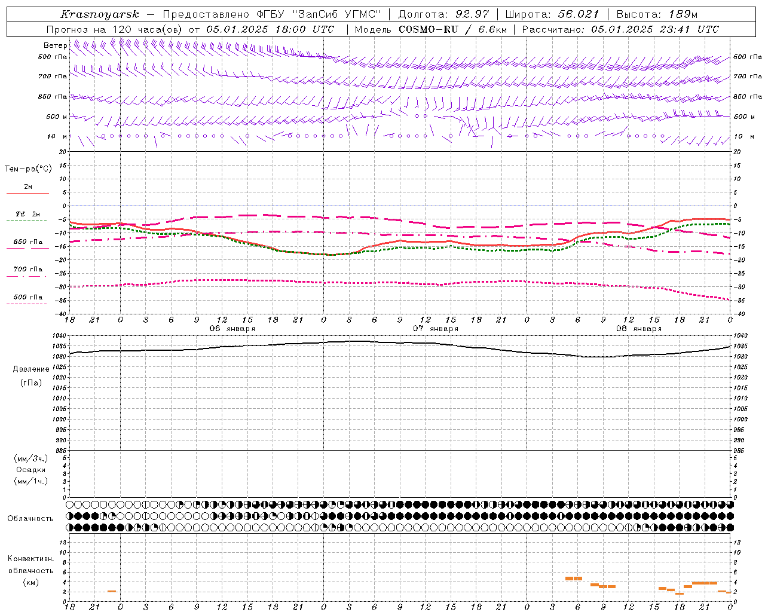The width and height of the screenshot is (765, 612).
Task: Select "Модель COSMO-RU / 6.6км" model text
Action: coord(430,29)
